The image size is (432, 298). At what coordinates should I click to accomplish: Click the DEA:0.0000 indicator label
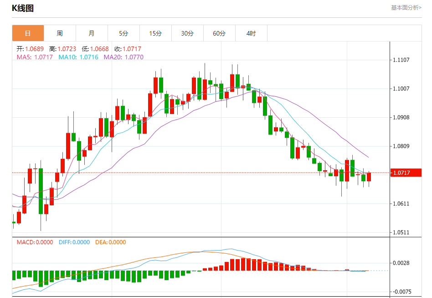point(110,242)
